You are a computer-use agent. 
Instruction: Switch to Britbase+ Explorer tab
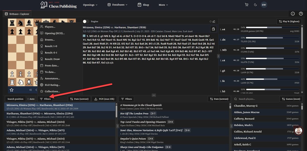[x=17, y=14]
